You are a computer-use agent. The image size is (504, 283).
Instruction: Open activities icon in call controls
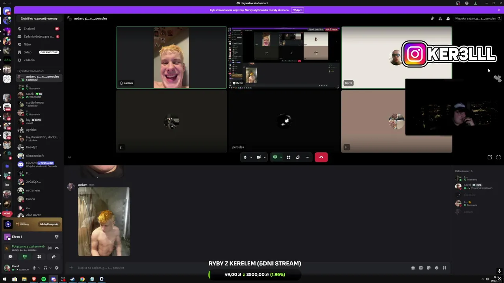289,157
